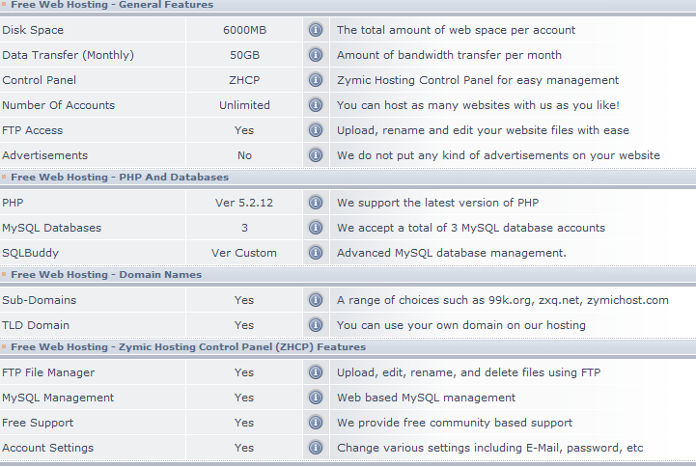Click the 'Unlimited' accounts value
Image resolution: width=696 pixels, height=467 pixels.
[x=244, y=105]
